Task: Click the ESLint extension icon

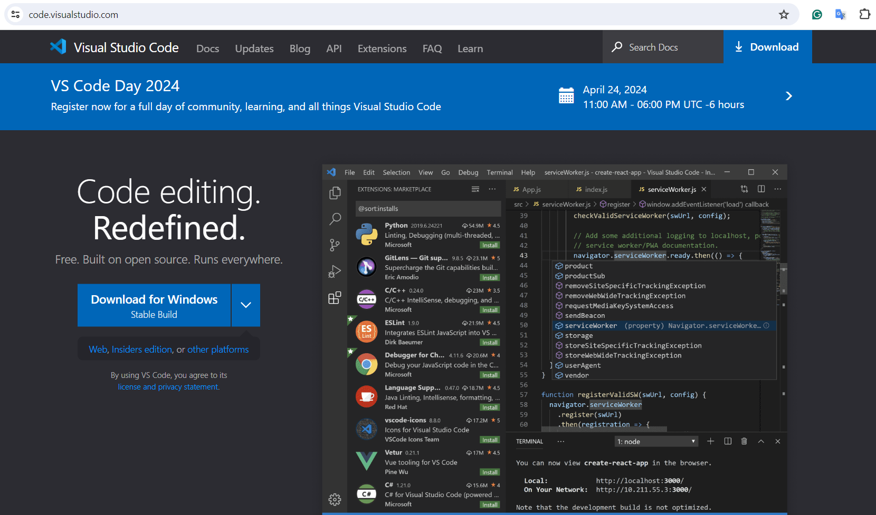Action: point(366,332)
